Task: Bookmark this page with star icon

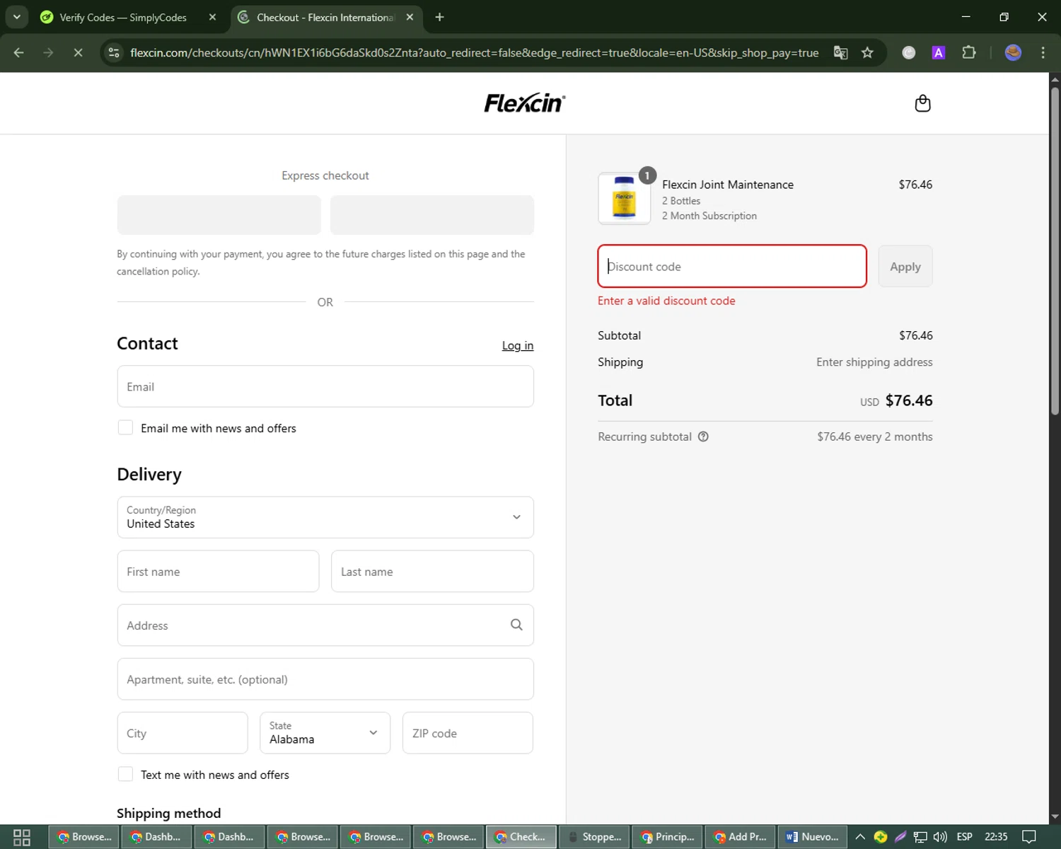Action: click(x=867, y=52)
